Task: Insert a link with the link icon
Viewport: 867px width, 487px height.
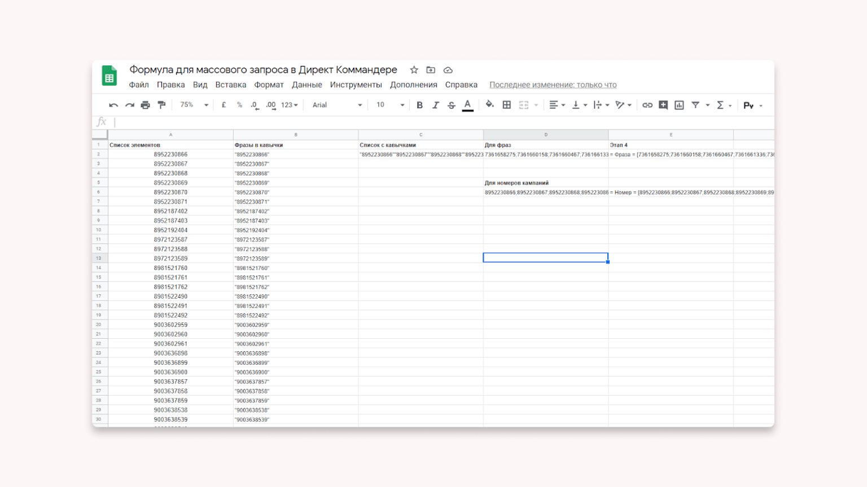Action: (647, 105)
